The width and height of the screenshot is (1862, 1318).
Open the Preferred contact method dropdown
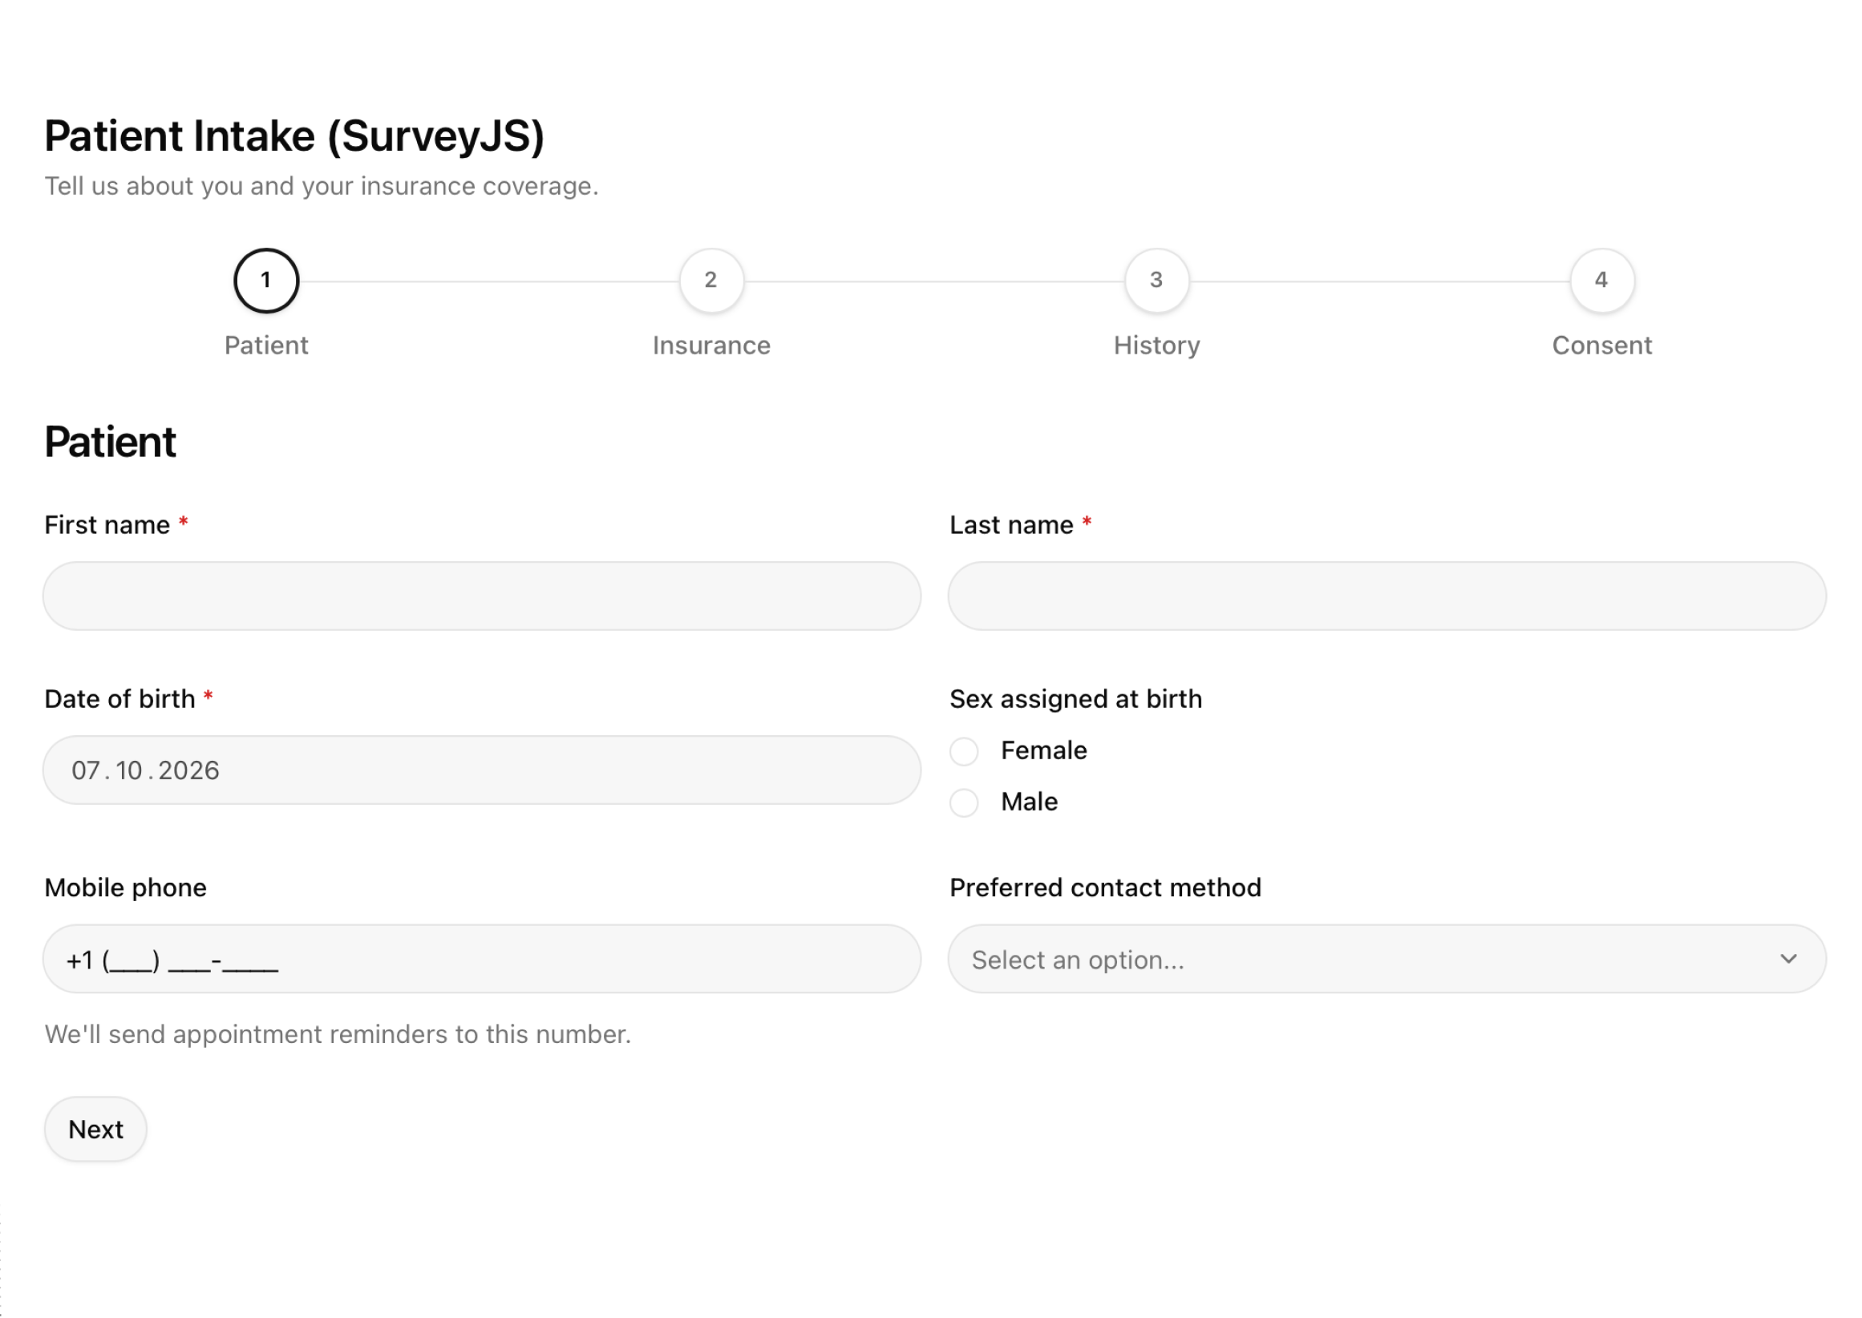(1386, 959)
